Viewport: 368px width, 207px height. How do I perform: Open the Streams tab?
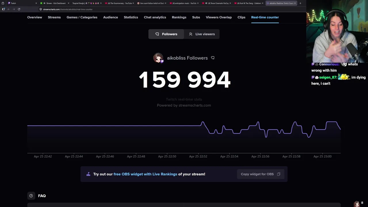[x=54, y=17]
